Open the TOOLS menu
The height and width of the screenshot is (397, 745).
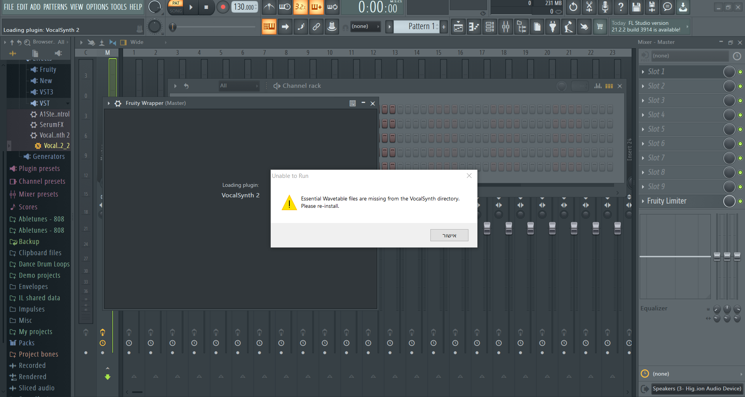point(118,7)
